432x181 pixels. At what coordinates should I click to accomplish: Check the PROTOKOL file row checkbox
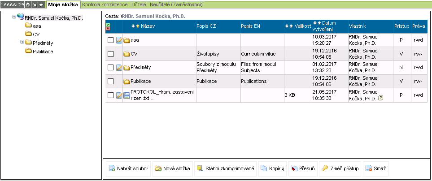[110, 95]
